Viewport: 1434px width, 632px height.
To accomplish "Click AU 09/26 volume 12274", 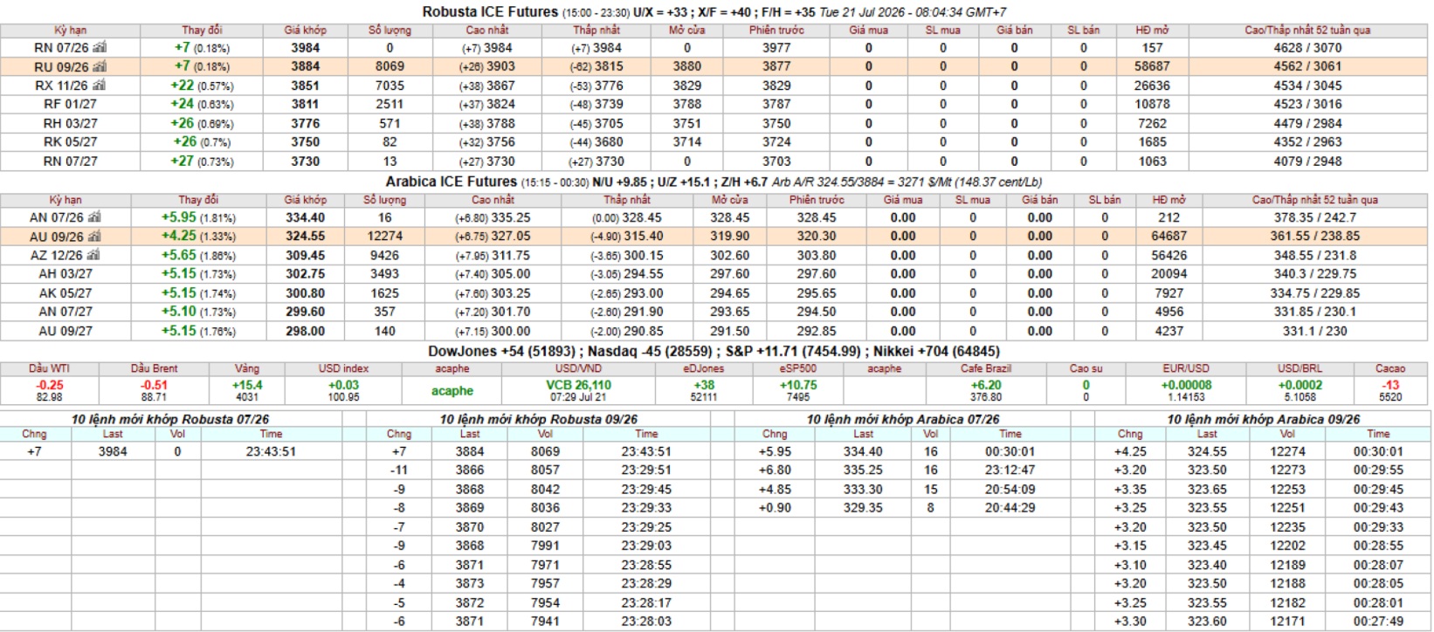I will pyautogui.click(x=385, y=237).
